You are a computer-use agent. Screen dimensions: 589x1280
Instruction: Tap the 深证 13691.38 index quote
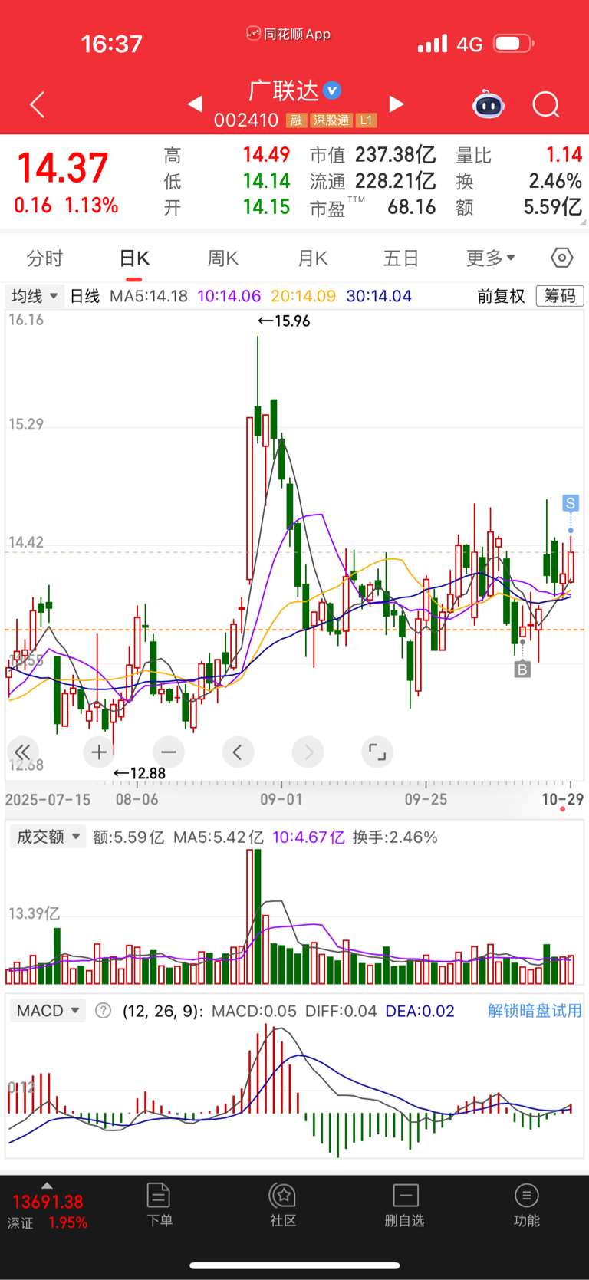point(48,1212)
